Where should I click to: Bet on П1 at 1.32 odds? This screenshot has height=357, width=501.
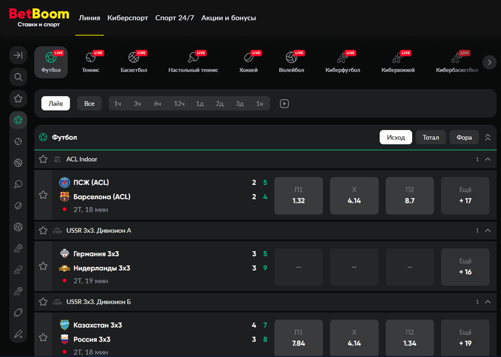[299, 196]
